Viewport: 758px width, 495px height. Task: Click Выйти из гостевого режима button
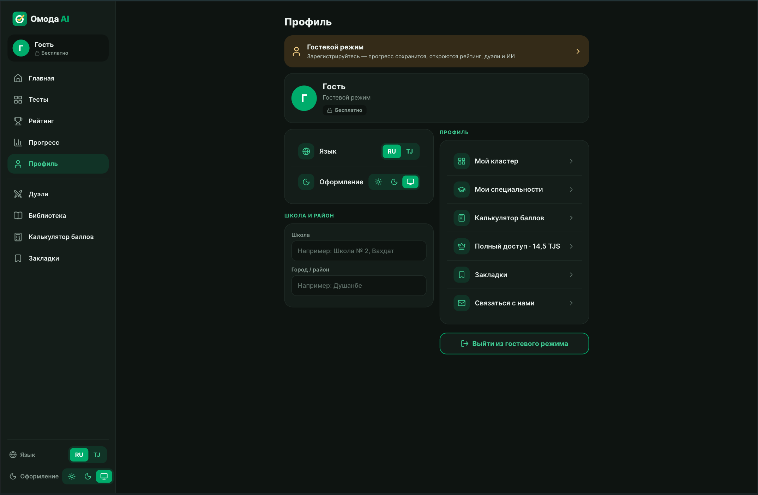514,344
